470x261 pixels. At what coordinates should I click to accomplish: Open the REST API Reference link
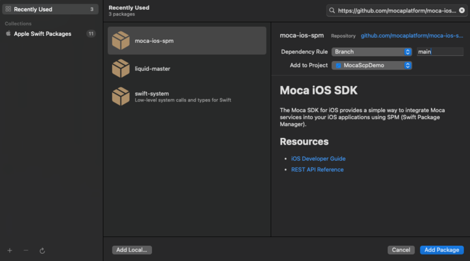coord(317,169)
